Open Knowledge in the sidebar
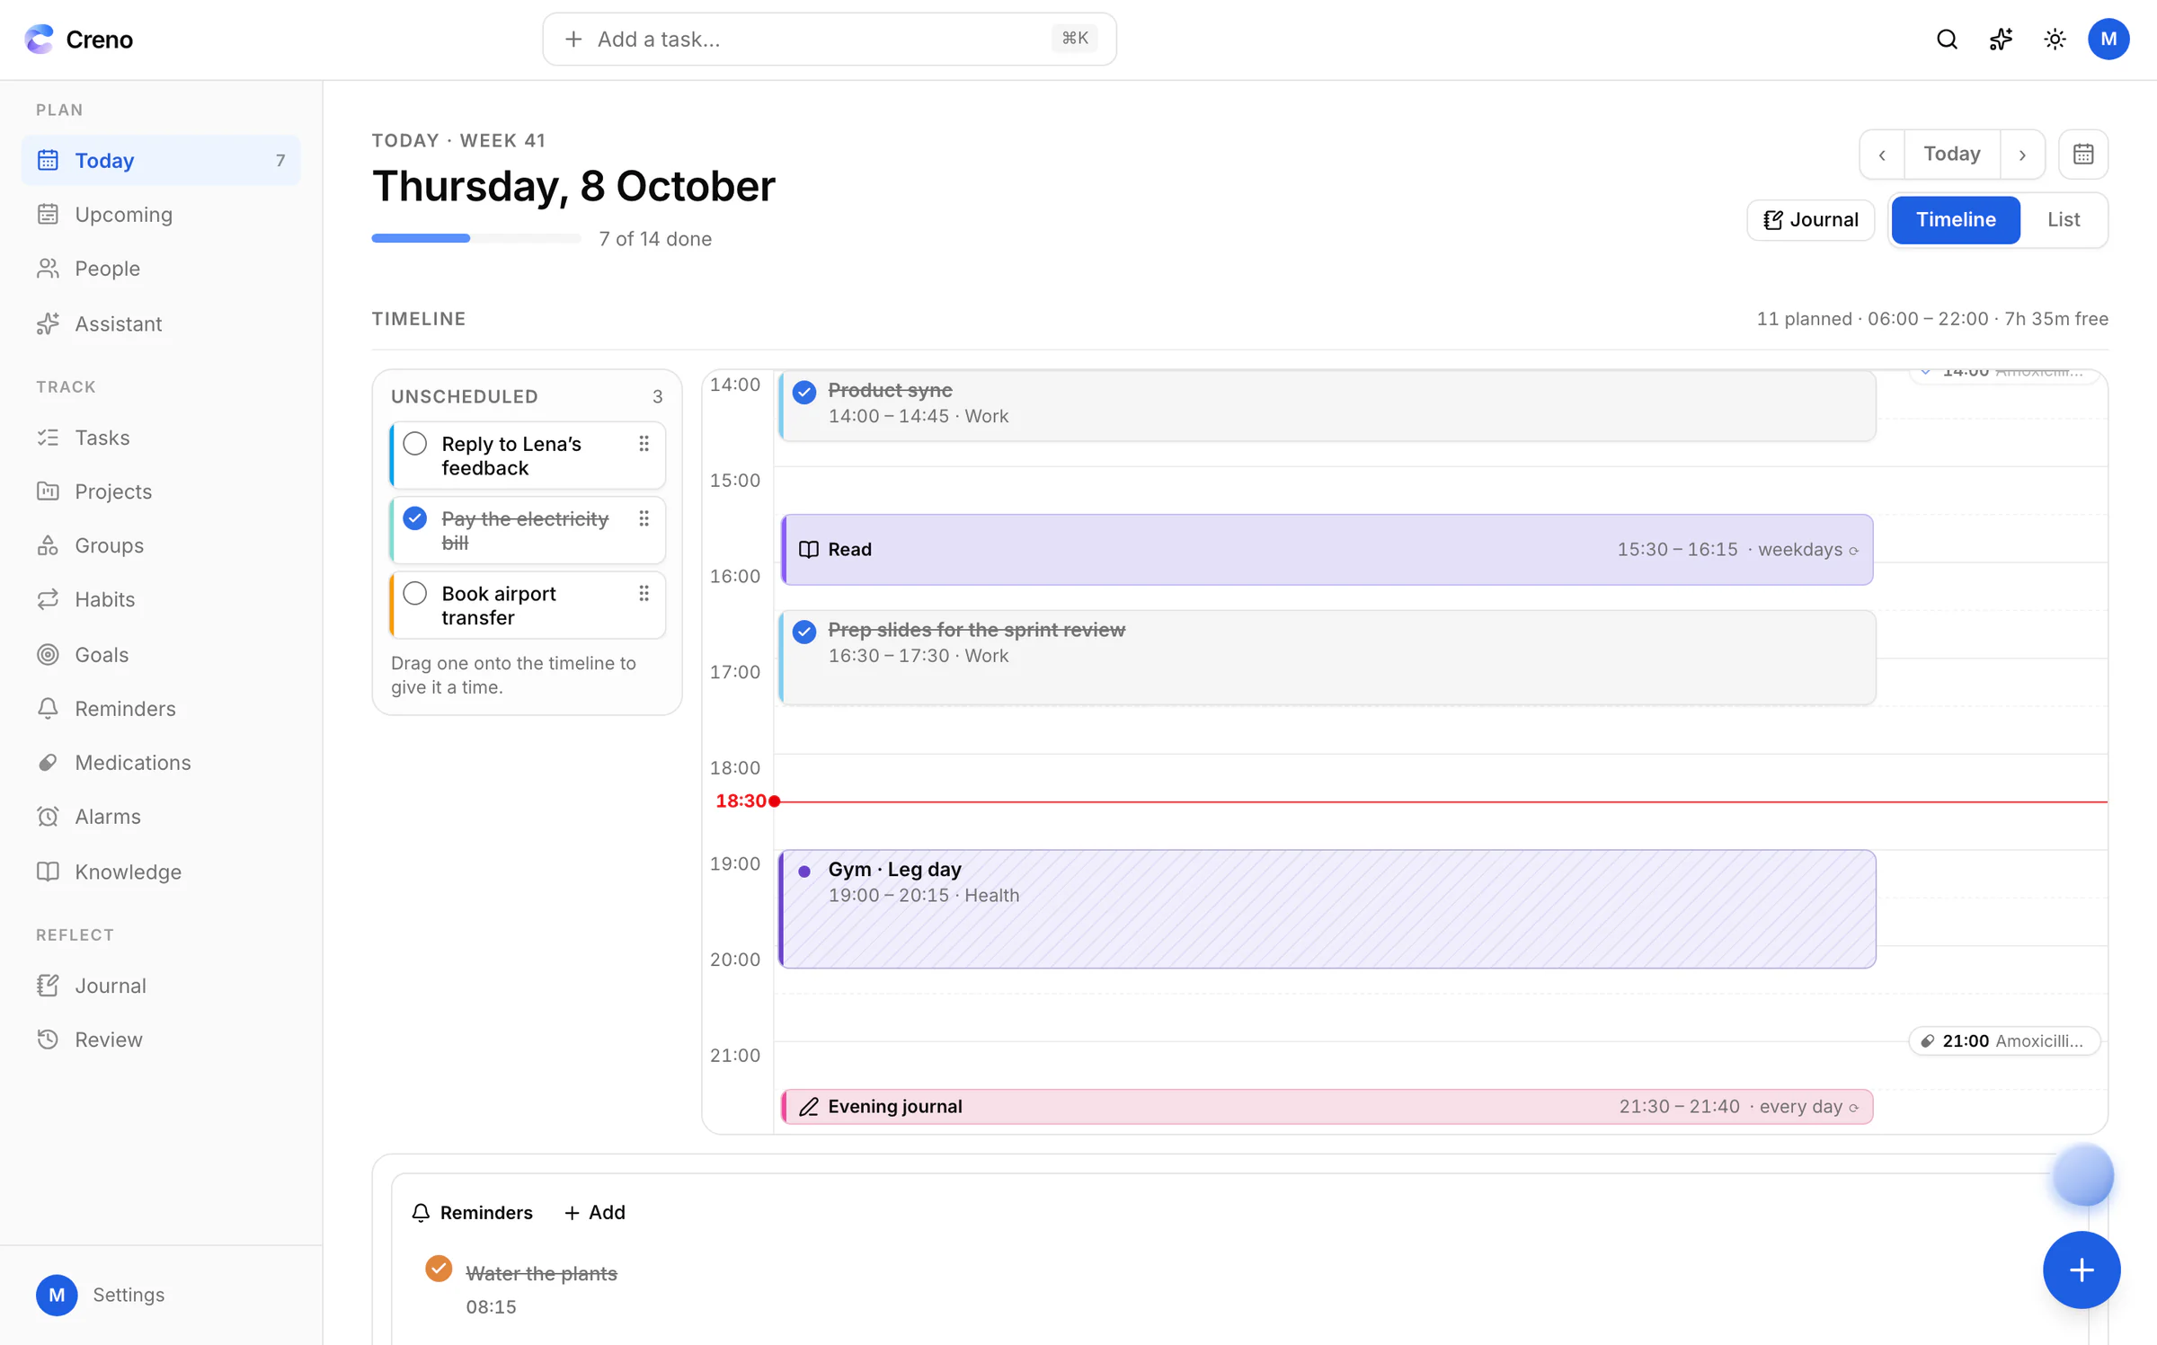This screenshot has width=2157, height=1345. coord(161,872)
